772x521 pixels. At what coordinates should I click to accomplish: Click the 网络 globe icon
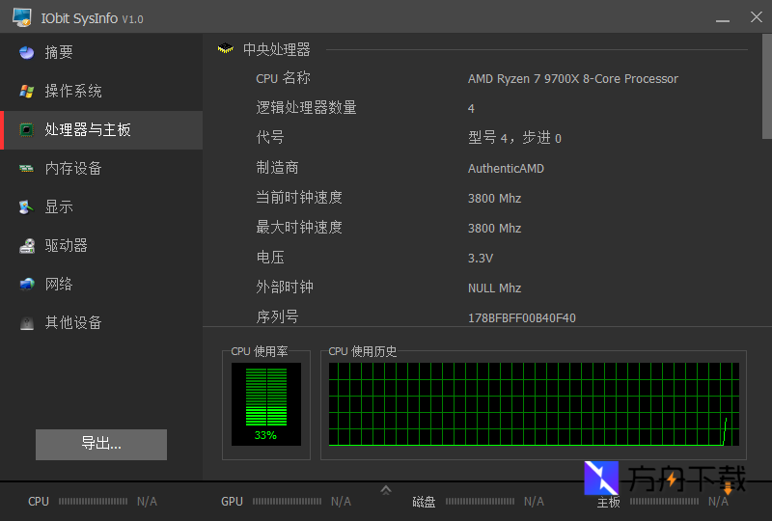[x=27, y=284]
